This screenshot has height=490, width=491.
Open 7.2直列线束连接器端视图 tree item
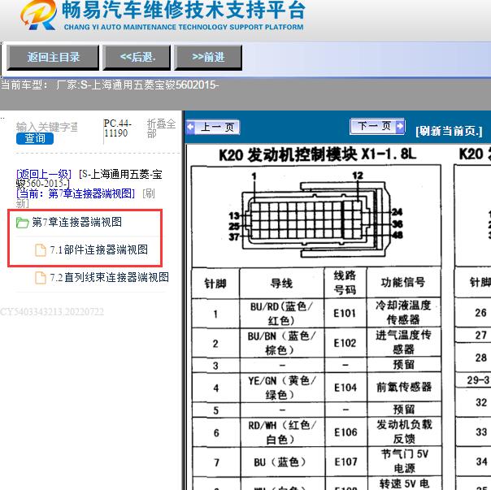109,277
